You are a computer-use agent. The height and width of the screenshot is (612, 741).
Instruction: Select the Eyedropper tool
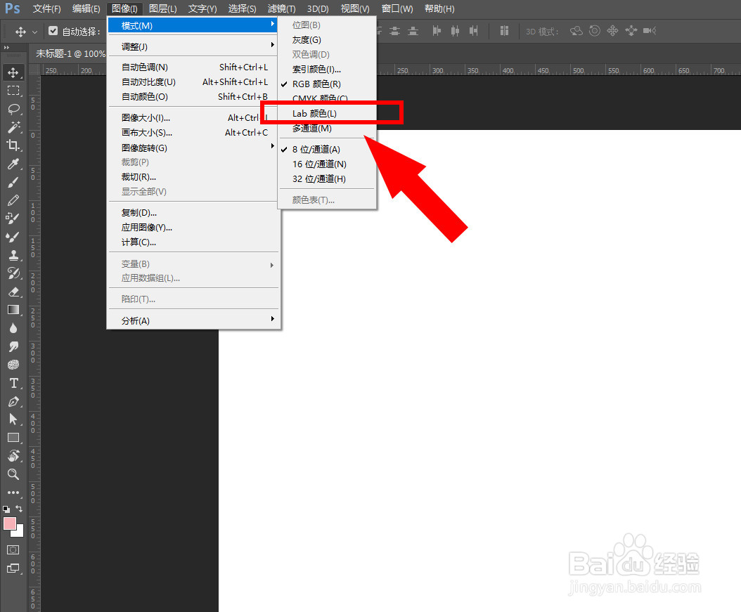[x=13, y=164]
